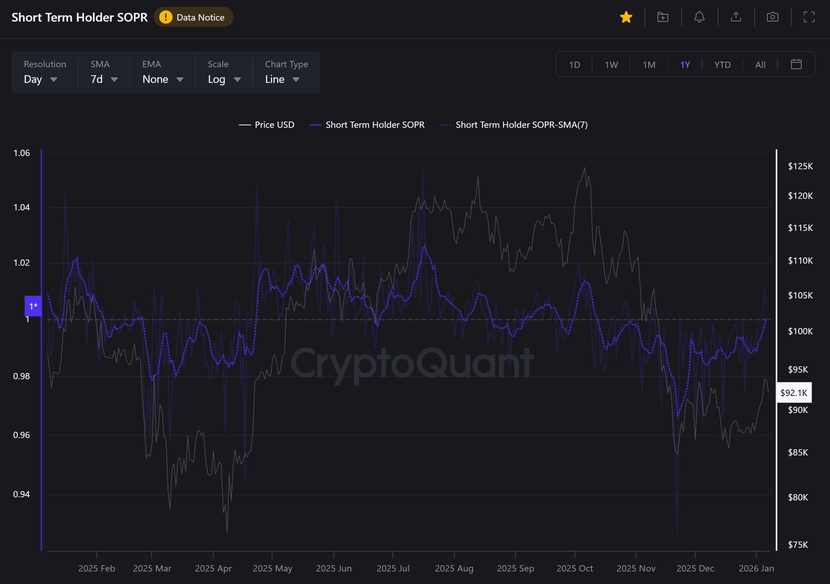Image resolution: width=830 pixels, height=584 pixels.
Task: Click the All time range button
Action: [760, 65]
